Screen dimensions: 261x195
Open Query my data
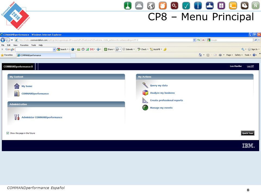tap(159, 85)
